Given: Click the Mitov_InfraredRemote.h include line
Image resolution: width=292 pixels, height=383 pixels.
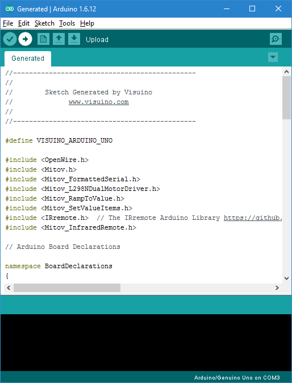Looking at the screenshot, I should click(71, 227).
